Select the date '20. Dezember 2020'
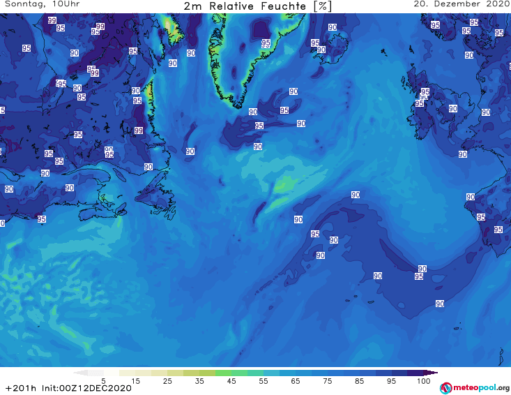The height and width of the screenshot is (395, 511). pos(462,4)
